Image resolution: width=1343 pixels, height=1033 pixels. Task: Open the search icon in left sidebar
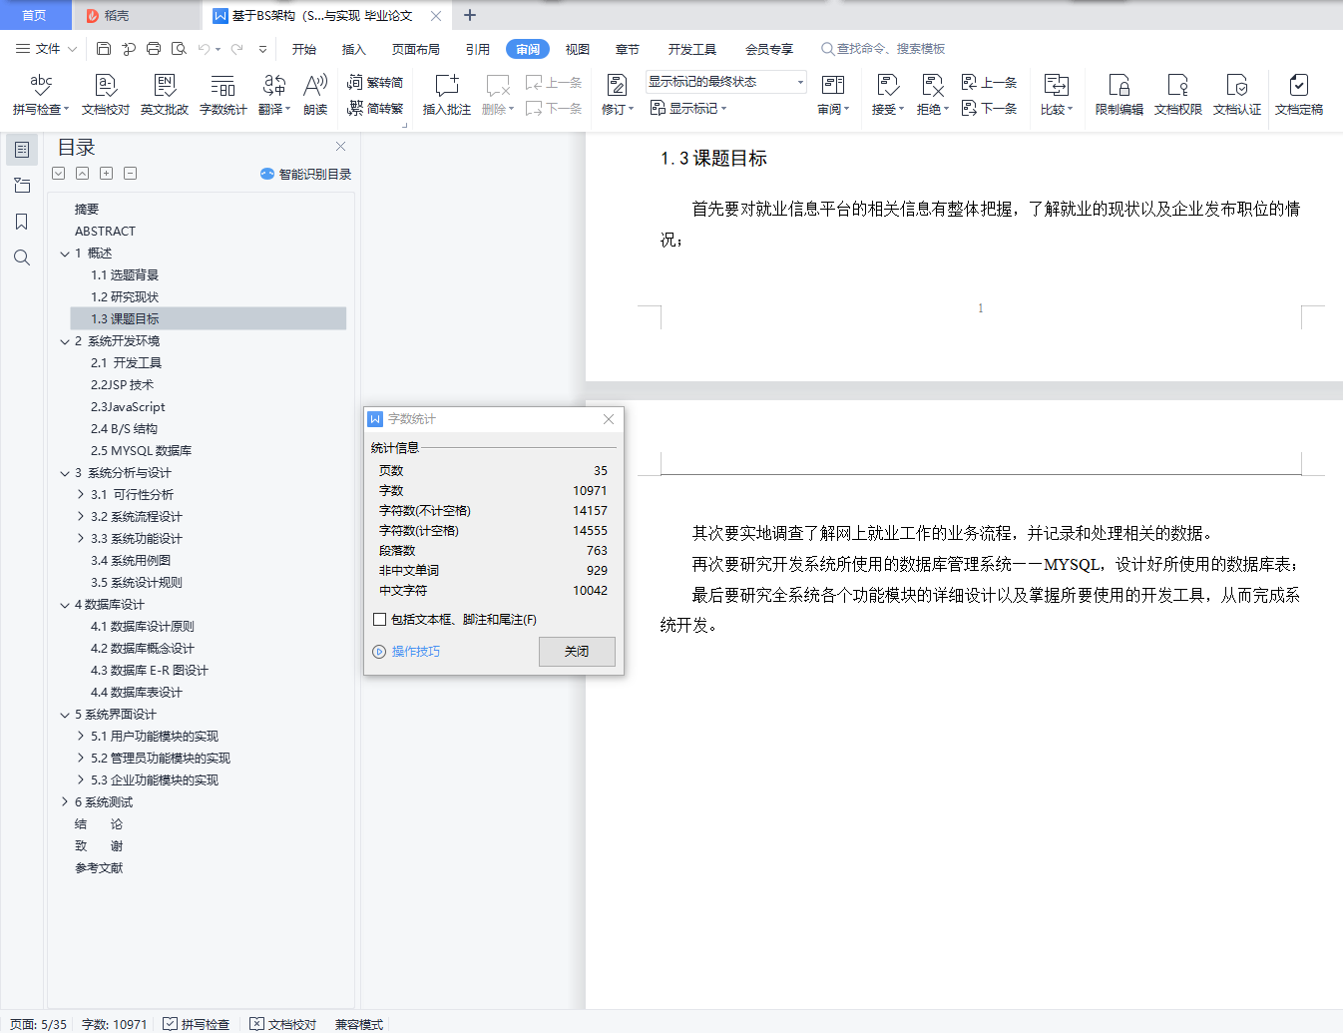click(x=21, y=258)
